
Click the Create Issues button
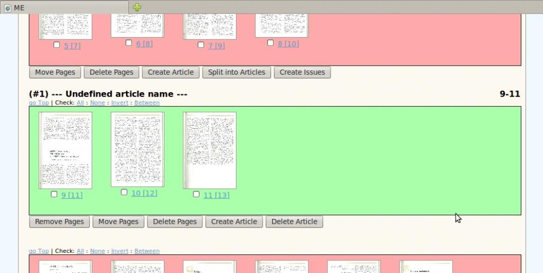[x=302, y=72]
